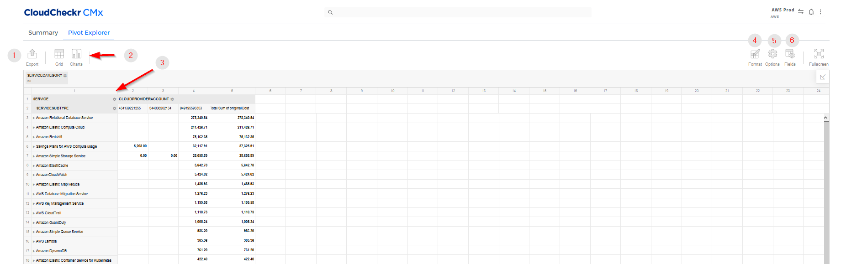Click into the top search field
The height and width of the screenshot is (264, 862).
[x=458, y=12]
